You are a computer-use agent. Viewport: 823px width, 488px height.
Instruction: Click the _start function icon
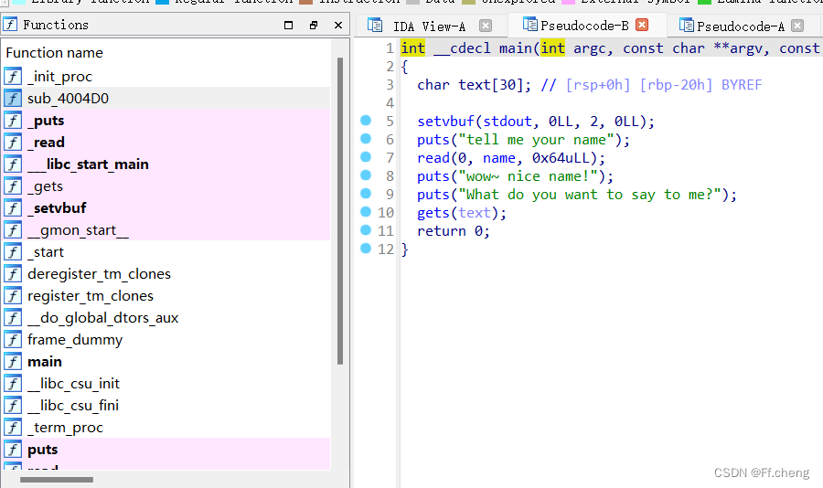point(13,252)
